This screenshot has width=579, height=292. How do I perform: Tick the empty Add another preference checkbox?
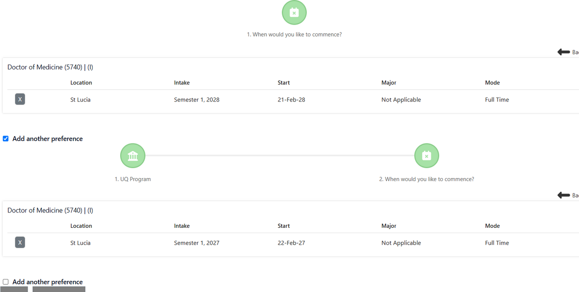(6, 282)
